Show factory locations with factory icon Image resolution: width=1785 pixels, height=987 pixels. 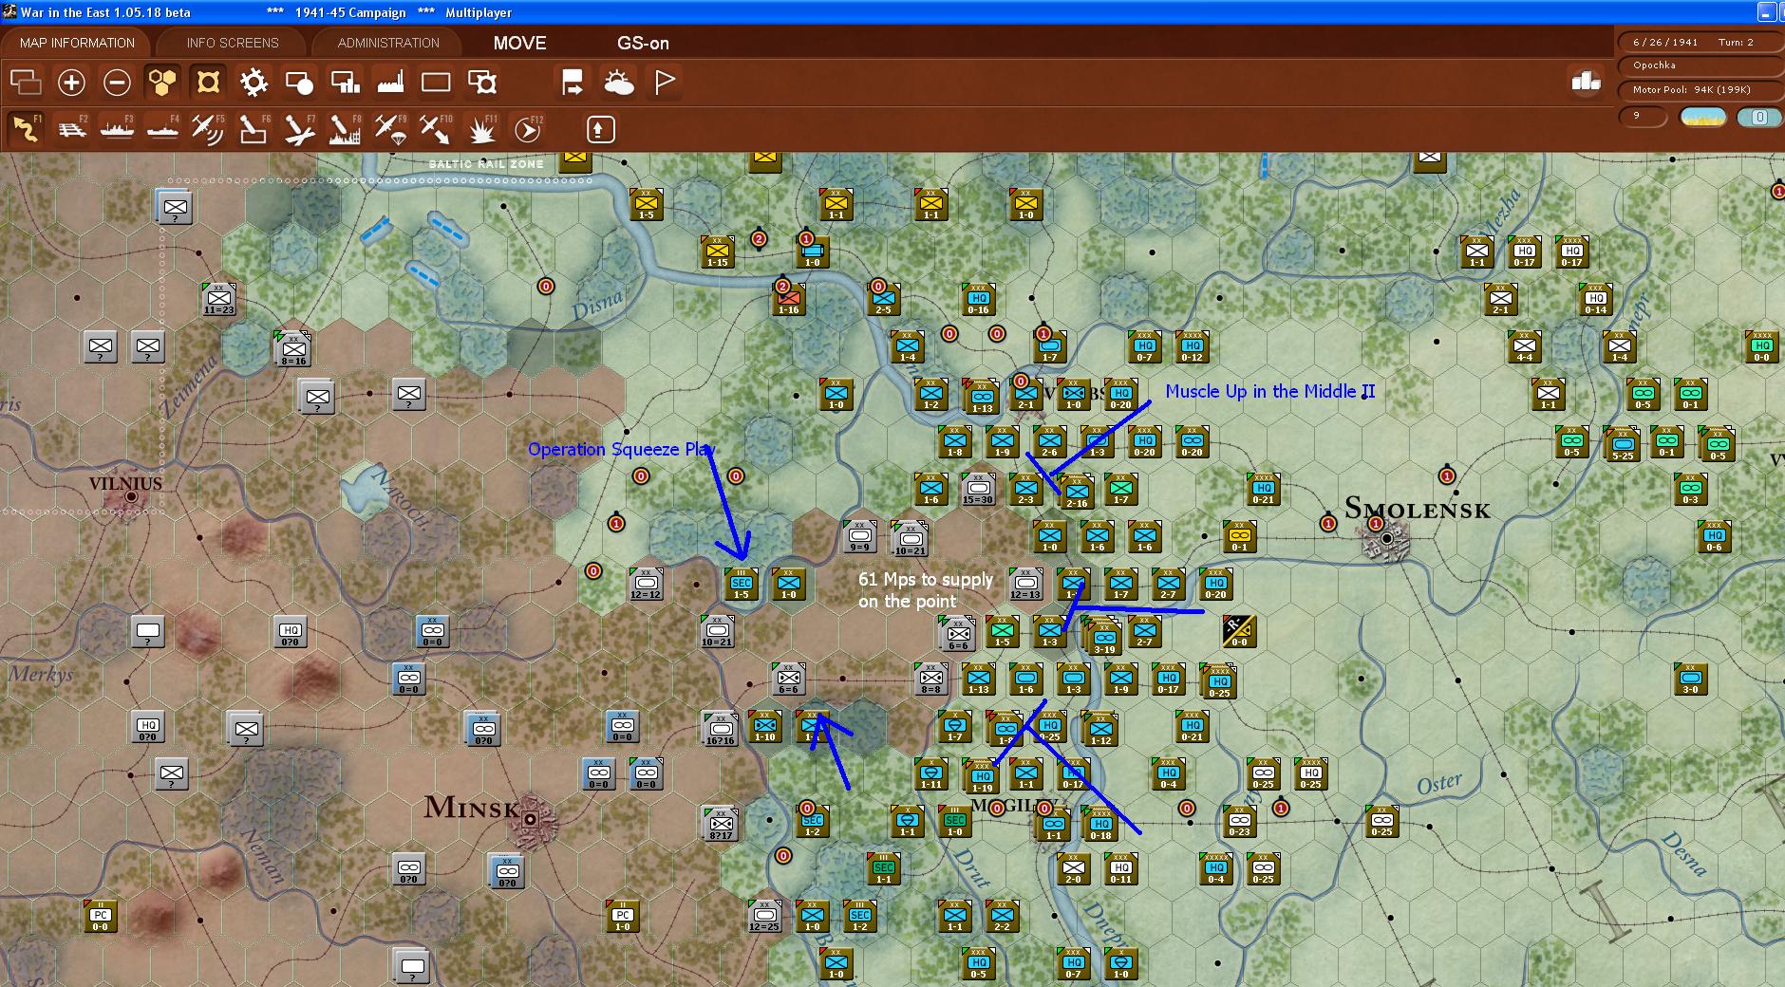(x=390, y=83)
